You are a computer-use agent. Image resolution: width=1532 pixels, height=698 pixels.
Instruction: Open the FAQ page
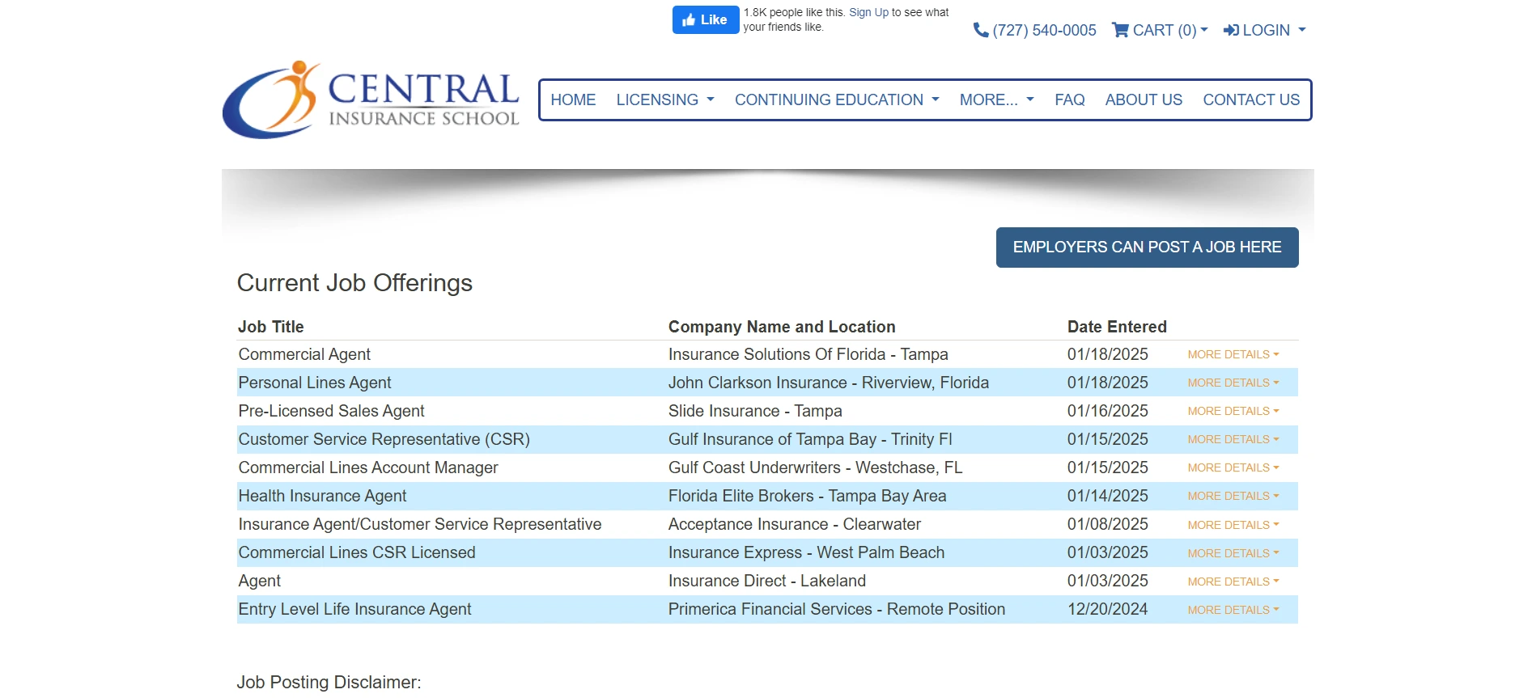click(1069, 99)
